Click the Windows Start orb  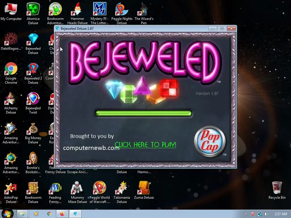point(7,214)
